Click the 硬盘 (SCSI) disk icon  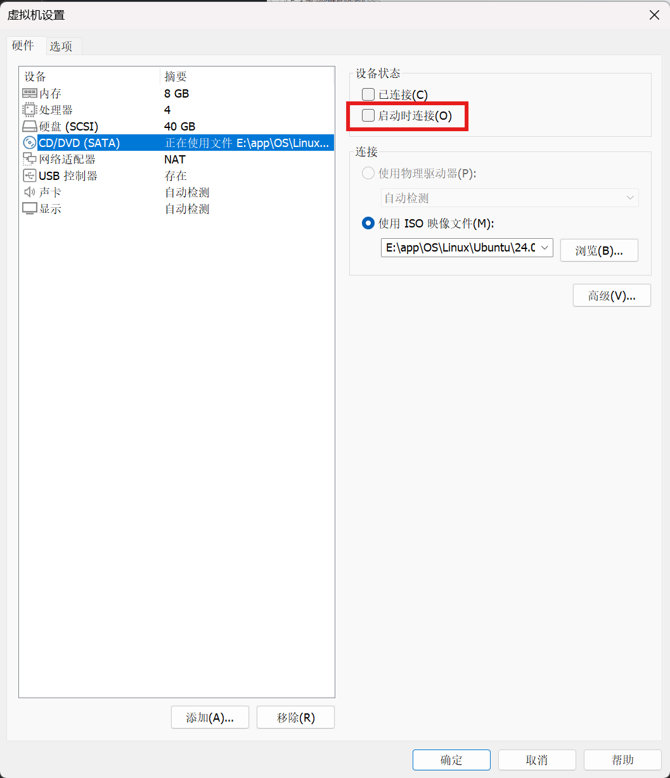tap(29, 126)
